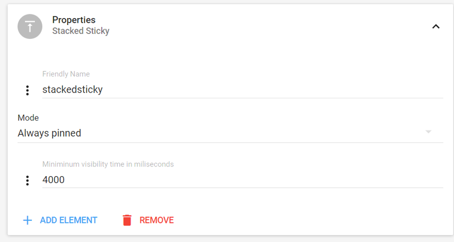The image size is (454, 242).
Task: Click the Mode dropdown arrow
Action: click(x=429, y=132)
